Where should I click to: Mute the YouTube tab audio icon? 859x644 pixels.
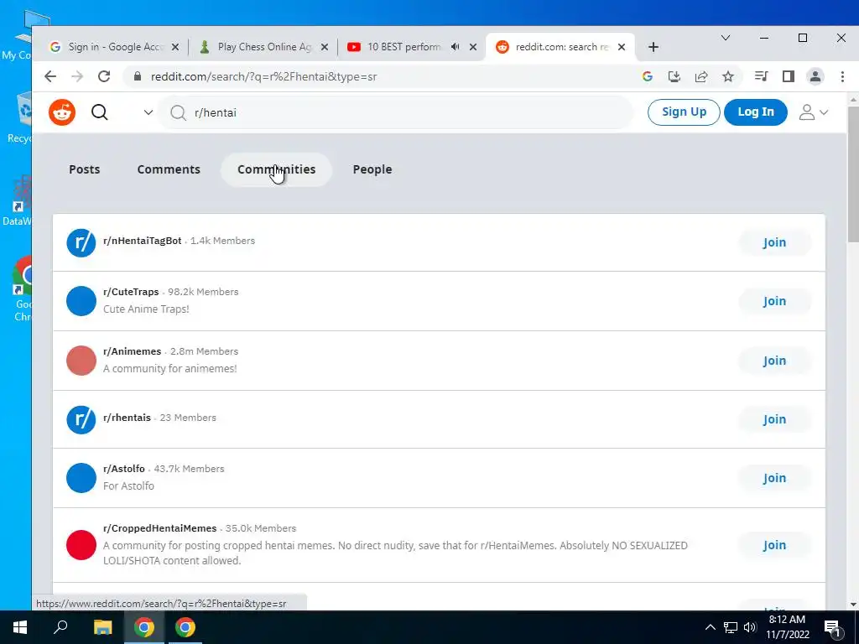[x=455, y=47]
